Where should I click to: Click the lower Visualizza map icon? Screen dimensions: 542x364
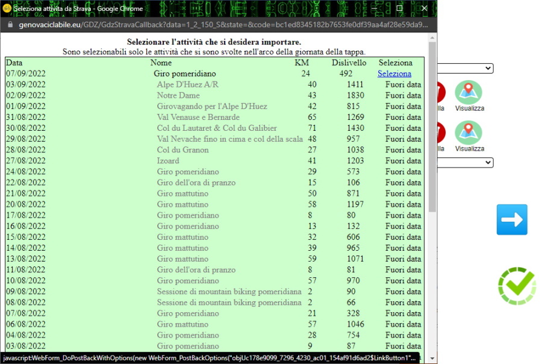click(x=469, y=133)
